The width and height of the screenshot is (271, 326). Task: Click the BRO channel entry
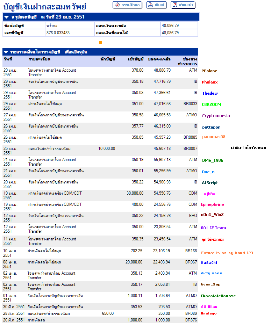[193, 216]
